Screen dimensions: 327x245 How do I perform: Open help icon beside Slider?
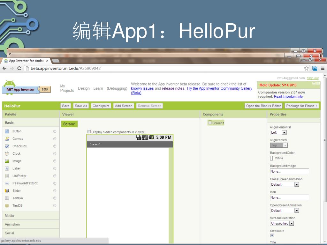tap(55, 191)
